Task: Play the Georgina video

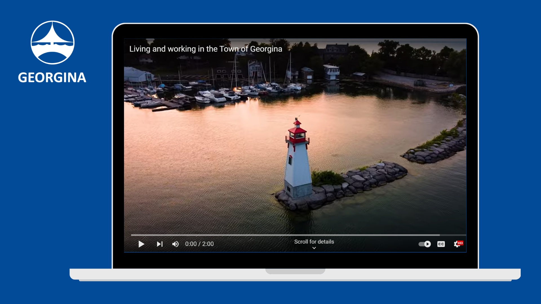Action: pos(141,244)
